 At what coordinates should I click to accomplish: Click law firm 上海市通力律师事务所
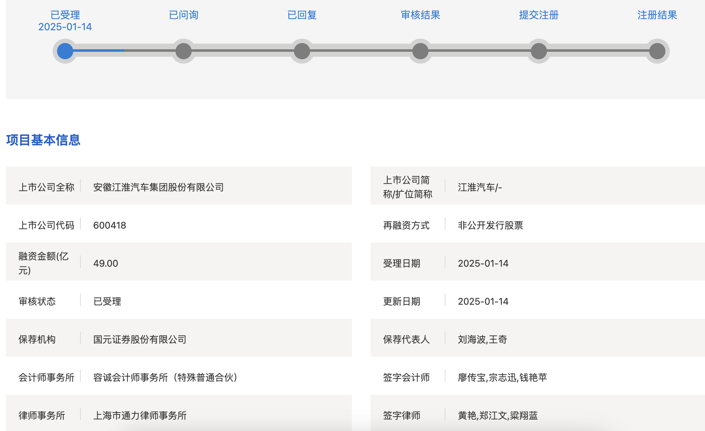(140, 415)
